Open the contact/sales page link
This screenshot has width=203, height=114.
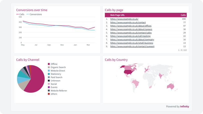click(x=131, y=33)
